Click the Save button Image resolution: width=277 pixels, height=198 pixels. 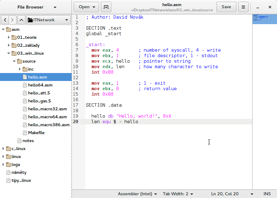(226, 7)
